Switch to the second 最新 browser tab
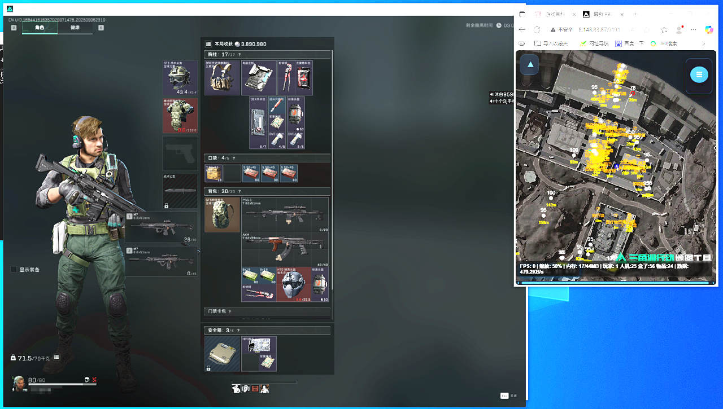The width and height of the screenshot is (723, 409). coord(604,14)
